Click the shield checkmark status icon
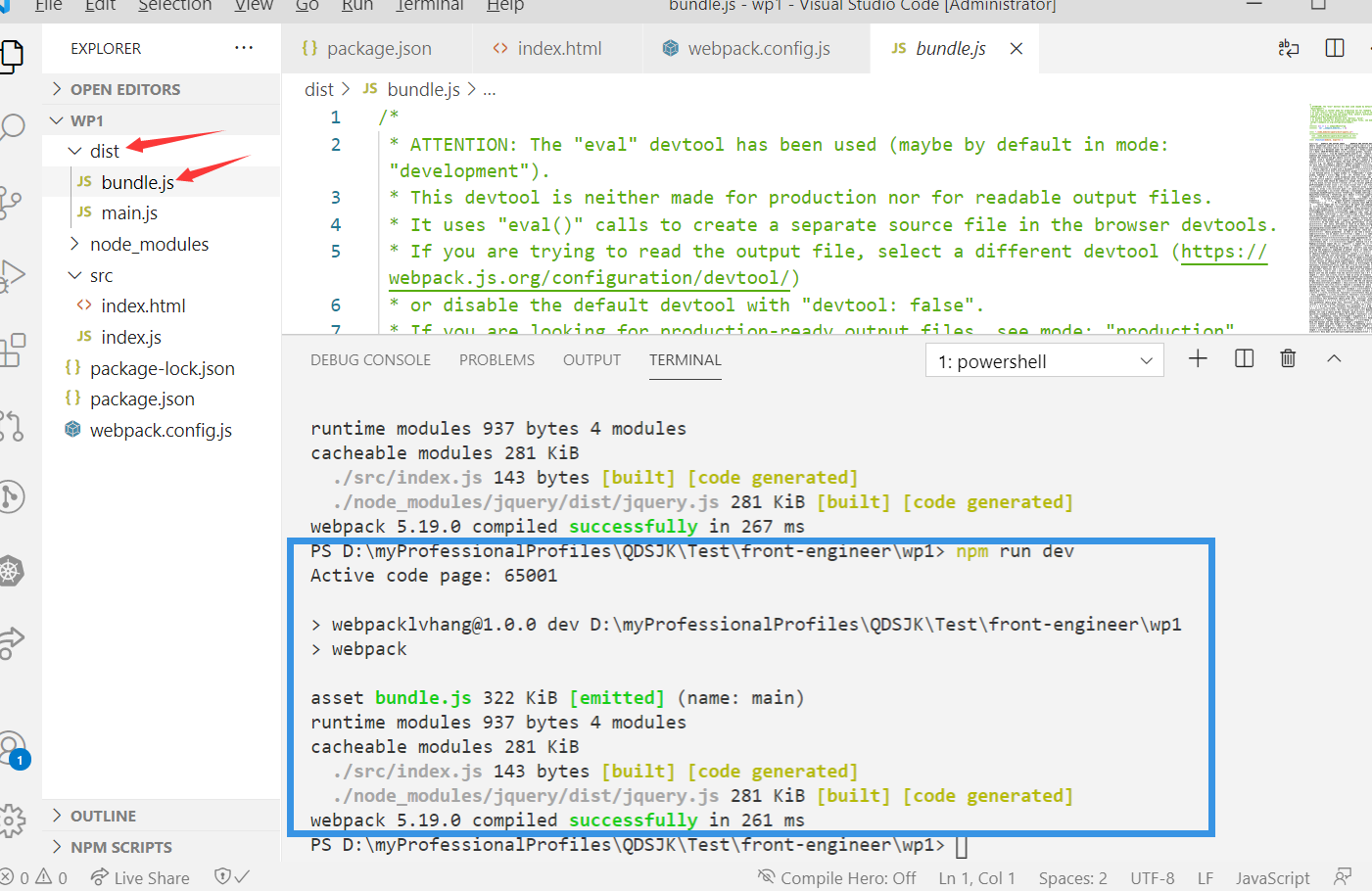 tap(232, 877)
